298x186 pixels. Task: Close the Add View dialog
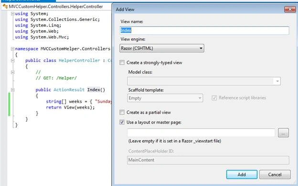pyautogui.click(x=290, y=9)
